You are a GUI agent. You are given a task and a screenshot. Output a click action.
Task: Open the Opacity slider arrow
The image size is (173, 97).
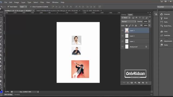149,22
